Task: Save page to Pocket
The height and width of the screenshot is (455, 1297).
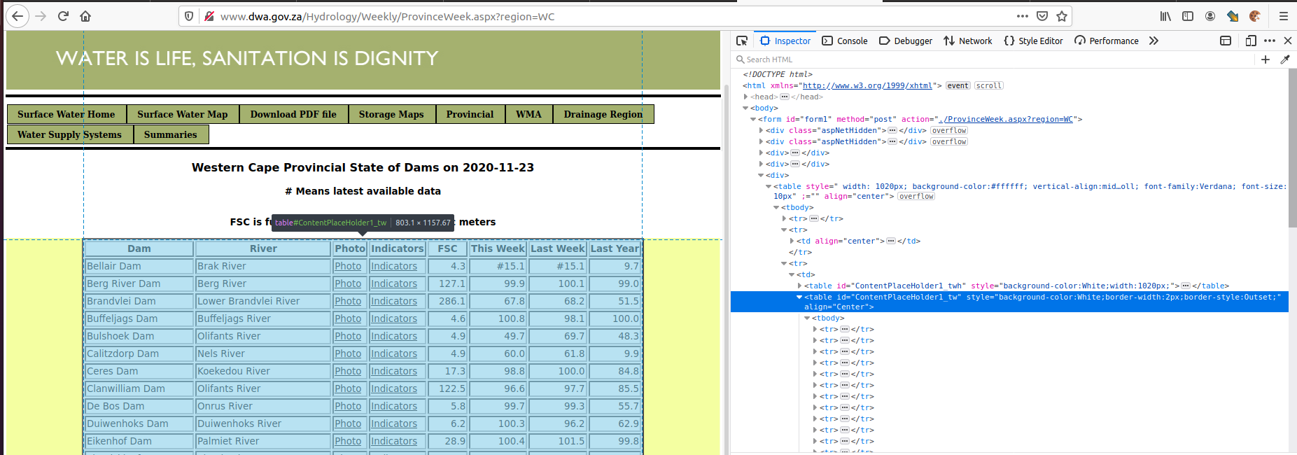Action: point(1042,16)
